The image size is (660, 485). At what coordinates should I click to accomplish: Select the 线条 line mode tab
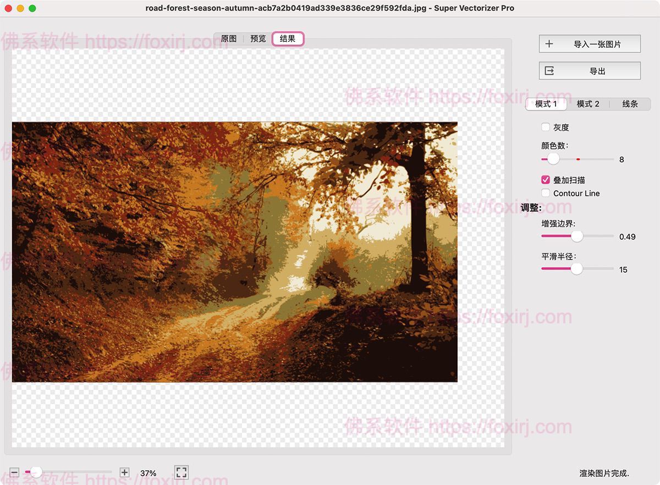click(x=631, y=104)
